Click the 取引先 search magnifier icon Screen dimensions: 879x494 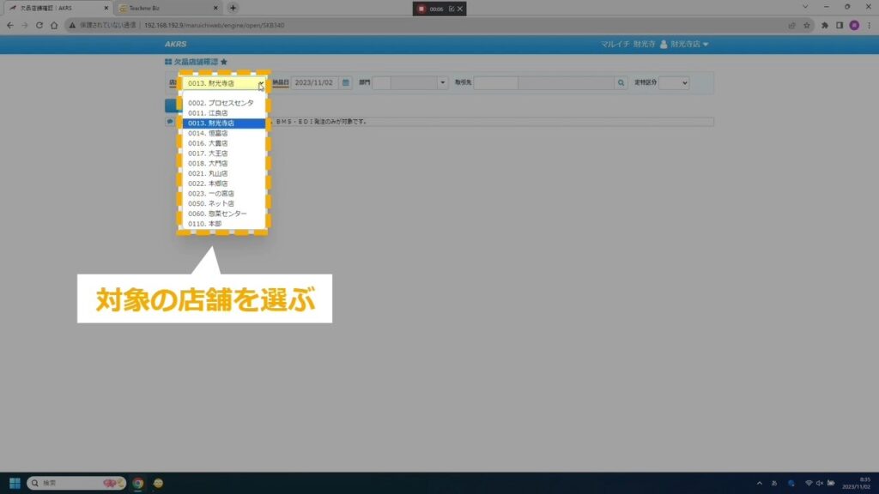point(621,83)
